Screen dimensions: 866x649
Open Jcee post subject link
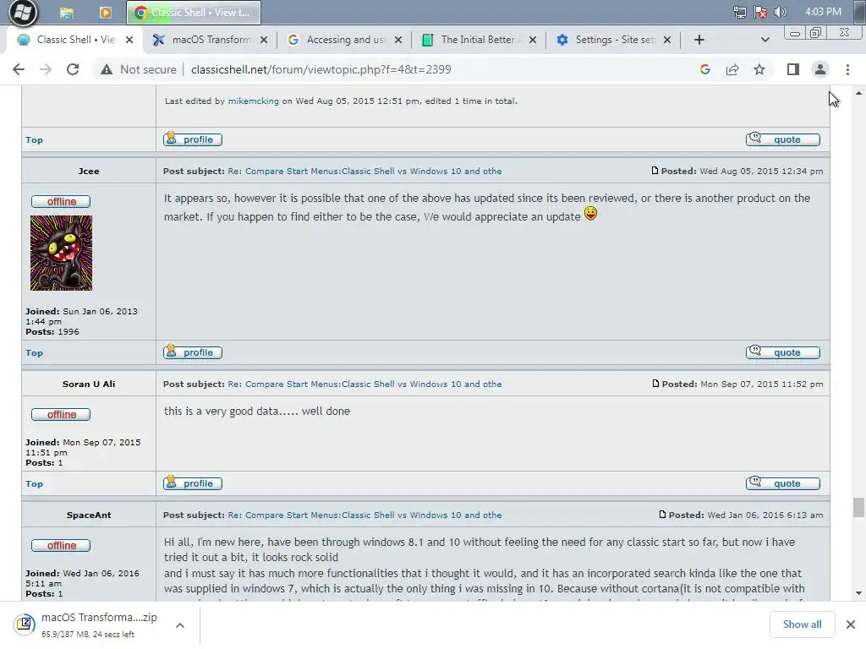pos(365,171)
